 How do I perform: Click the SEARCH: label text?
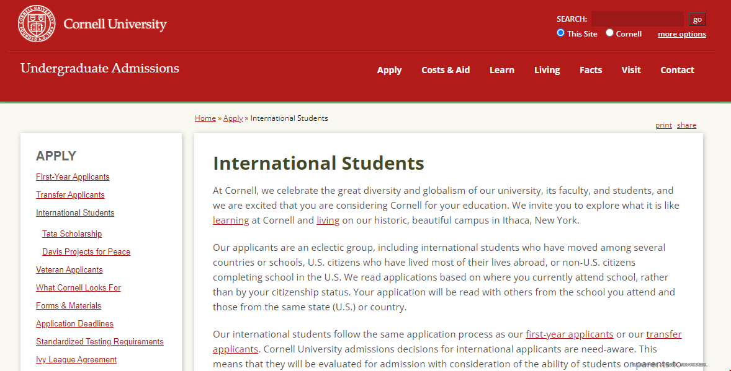point(572,19)
